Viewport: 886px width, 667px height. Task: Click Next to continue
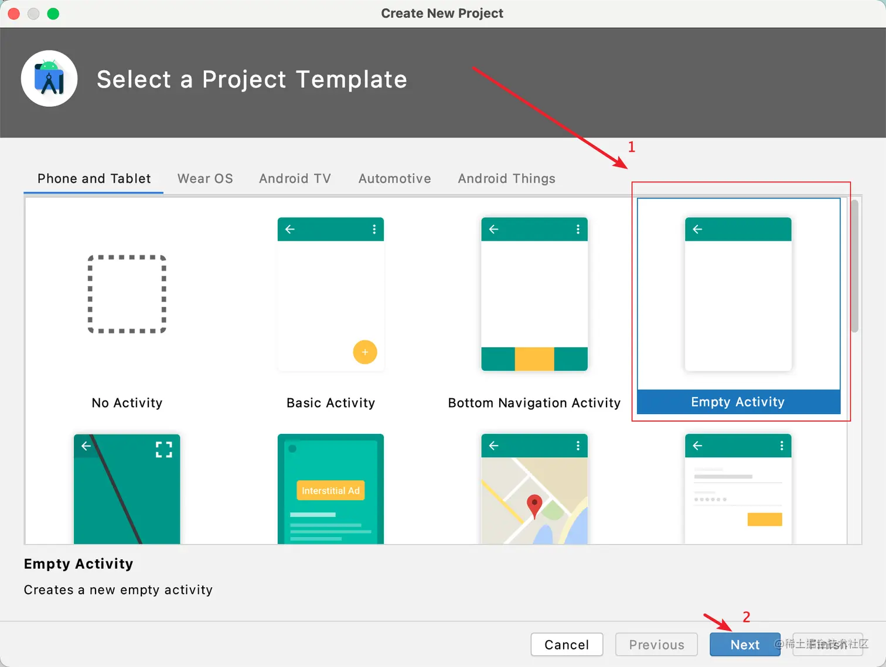tap(745, 645)
